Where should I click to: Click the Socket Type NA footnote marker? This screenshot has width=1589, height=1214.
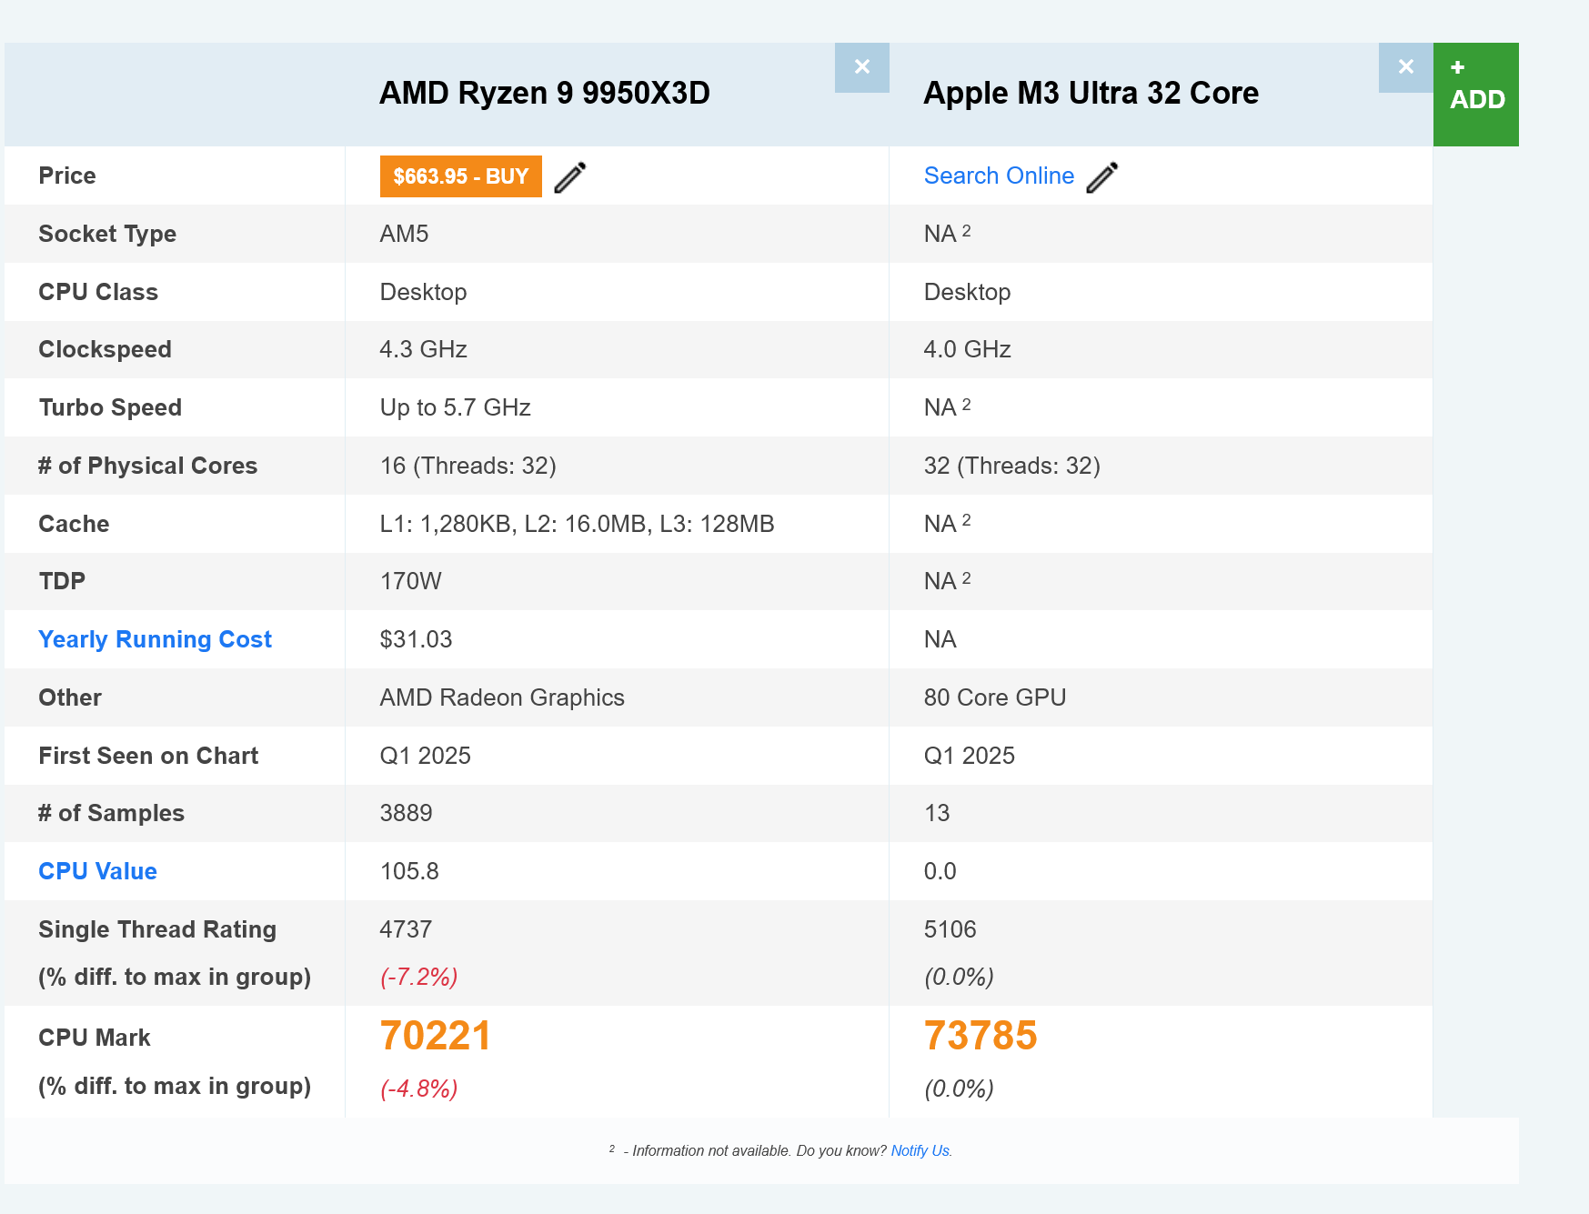tap(966, 231)
